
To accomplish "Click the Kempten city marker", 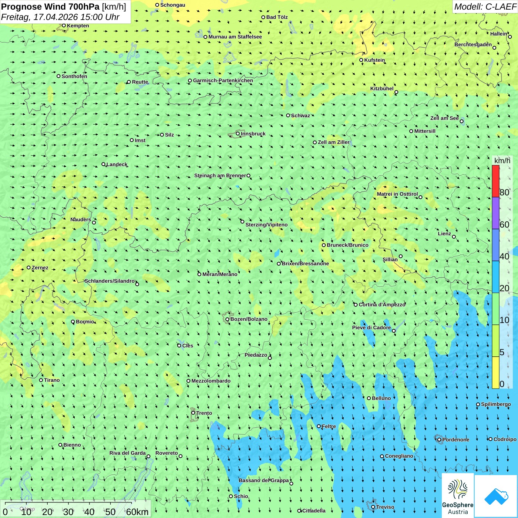I will pyautogui.click(x=64, y=26).
